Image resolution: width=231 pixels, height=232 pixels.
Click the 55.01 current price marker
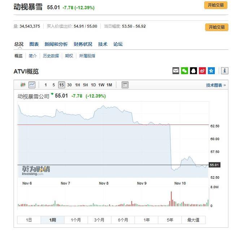click(214, 165)
